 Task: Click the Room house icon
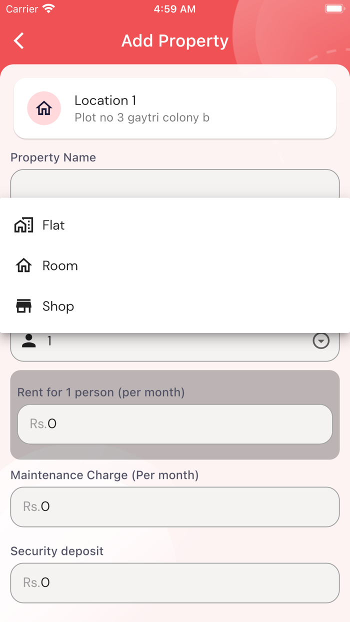[x=23, y=265]
